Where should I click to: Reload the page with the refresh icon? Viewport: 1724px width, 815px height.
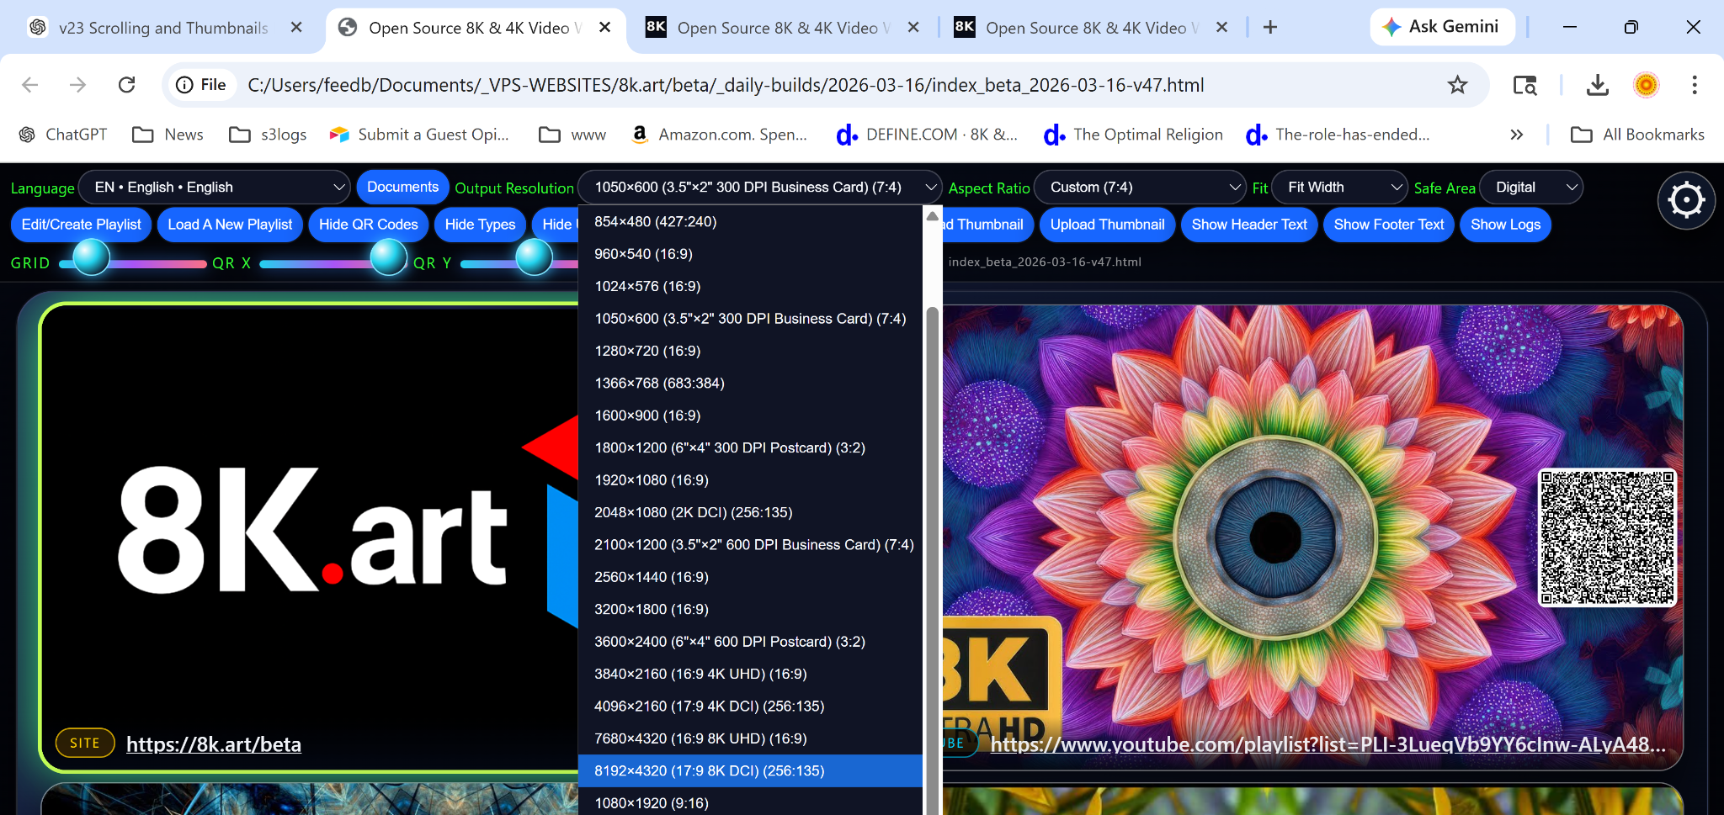[x=127, y=85]
